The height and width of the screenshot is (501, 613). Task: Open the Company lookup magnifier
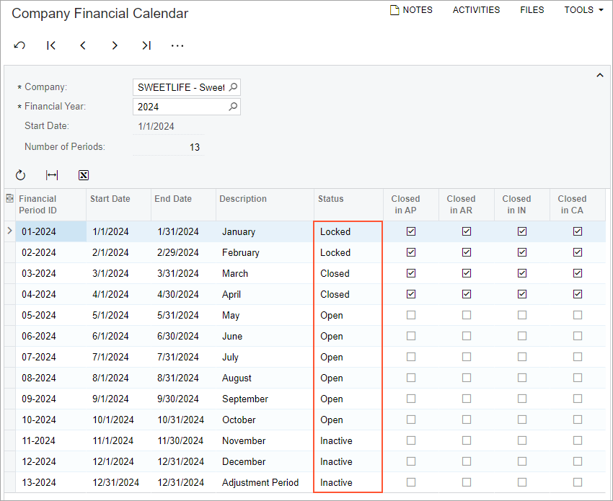point(233,87)
